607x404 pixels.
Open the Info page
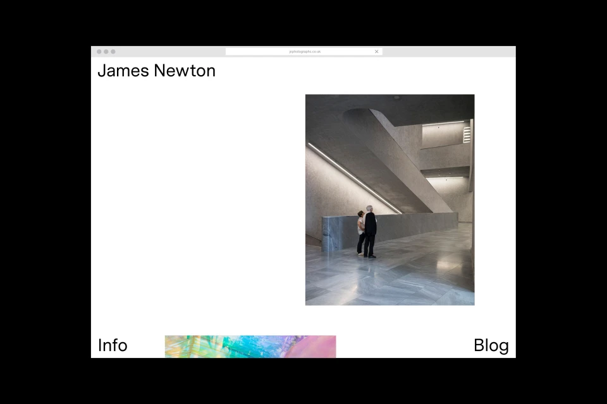point(113,345)
